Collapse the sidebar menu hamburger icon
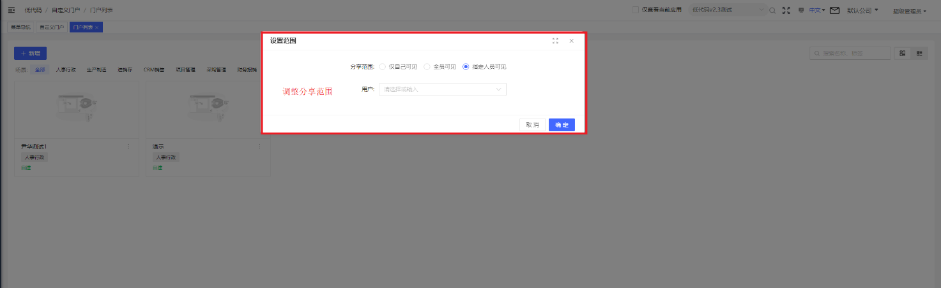 click(x=11, y=10)
